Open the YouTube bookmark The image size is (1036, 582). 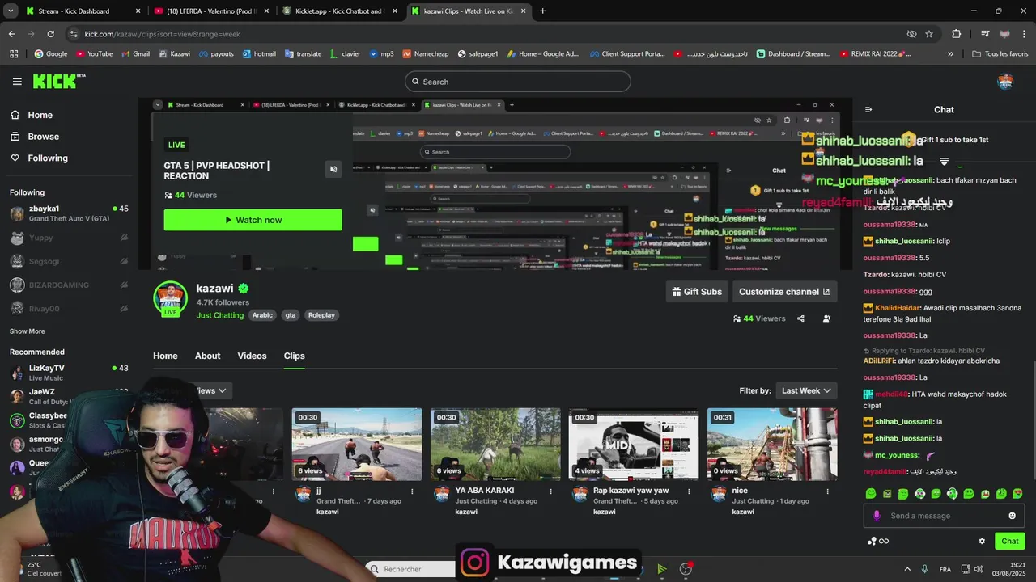tap(95, 54)
